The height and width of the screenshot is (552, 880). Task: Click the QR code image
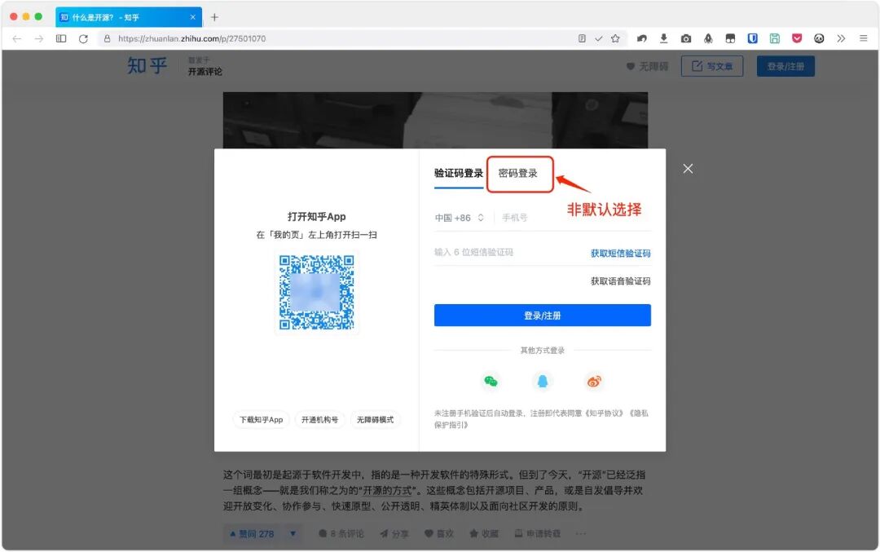317,293
